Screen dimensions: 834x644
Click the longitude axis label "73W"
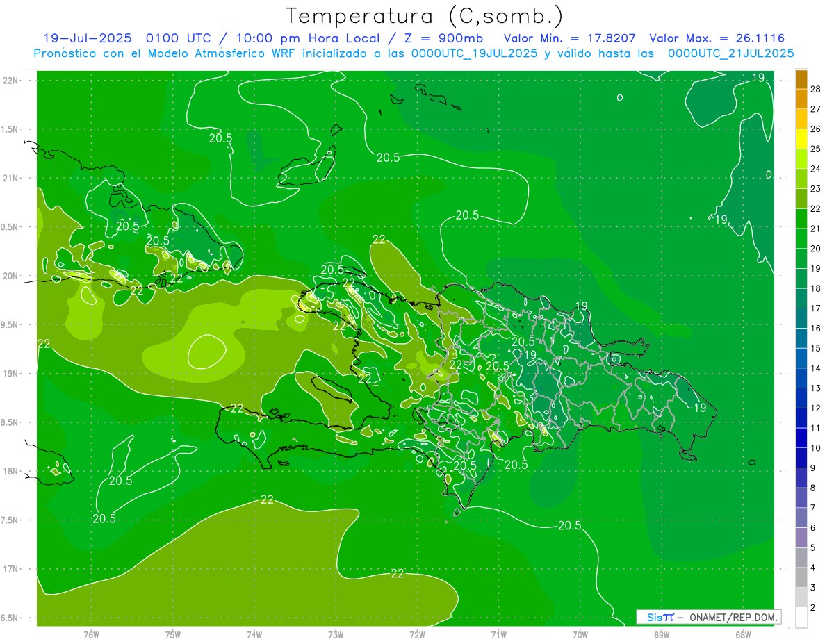[335, 635]
